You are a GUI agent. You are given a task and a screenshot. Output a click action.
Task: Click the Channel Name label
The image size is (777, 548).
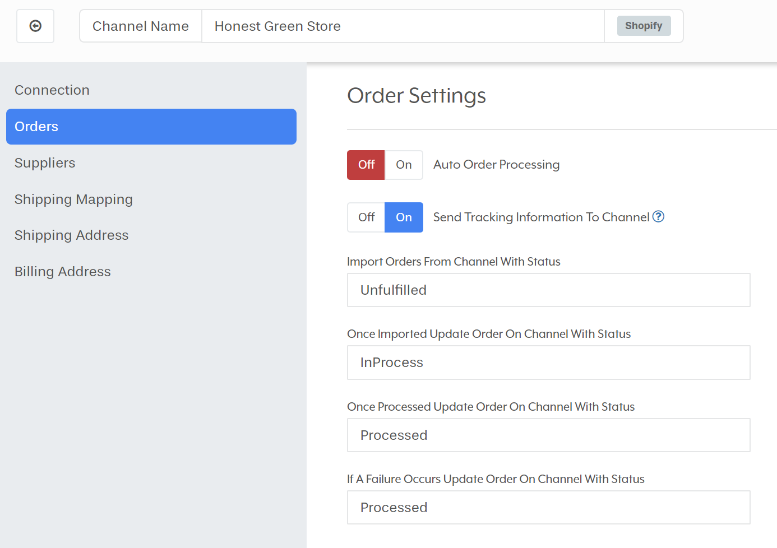[141, 26]
